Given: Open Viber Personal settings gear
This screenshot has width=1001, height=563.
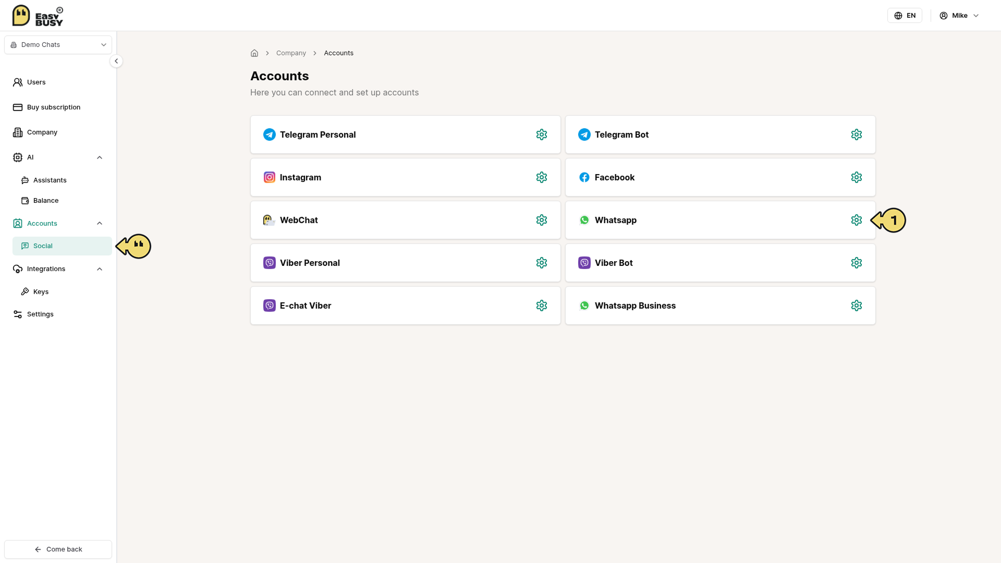Looking at the screenshot, I should [x=542, y=263].
